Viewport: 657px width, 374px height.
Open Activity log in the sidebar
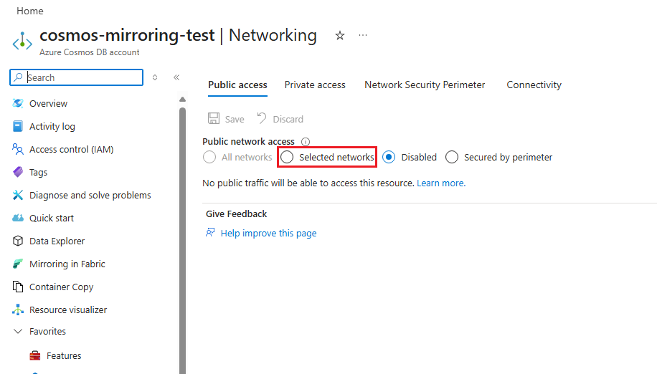pos(52,126)
